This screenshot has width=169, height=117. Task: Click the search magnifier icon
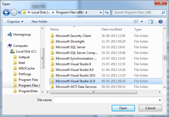coord(163,12)
